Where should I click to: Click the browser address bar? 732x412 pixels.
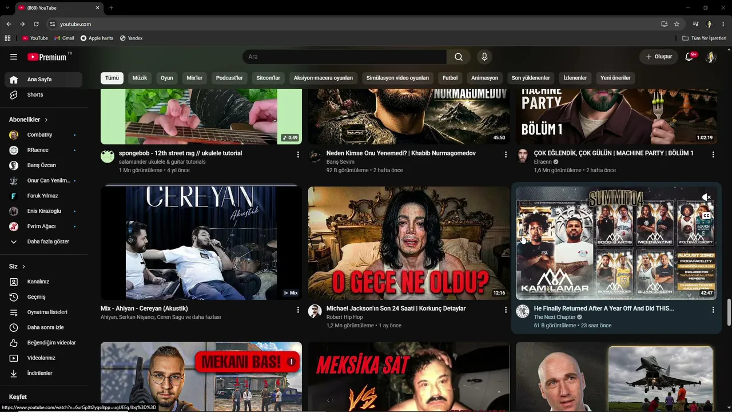(x=355, y=24)
